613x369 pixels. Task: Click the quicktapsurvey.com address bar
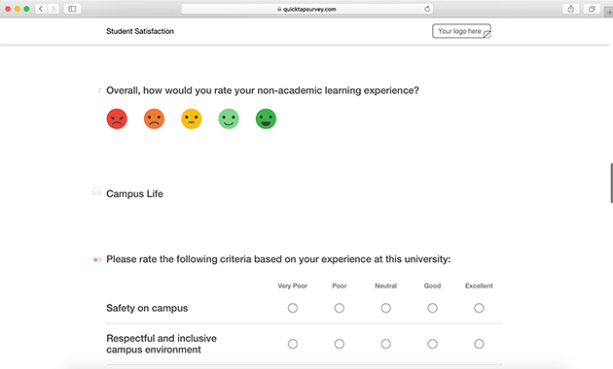(x=306, y=9)
